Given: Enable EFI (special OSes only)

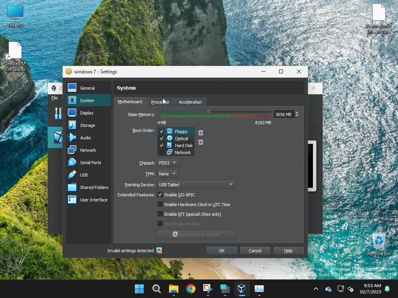Looking at the screenshot, I should click(x=160, y=214).
